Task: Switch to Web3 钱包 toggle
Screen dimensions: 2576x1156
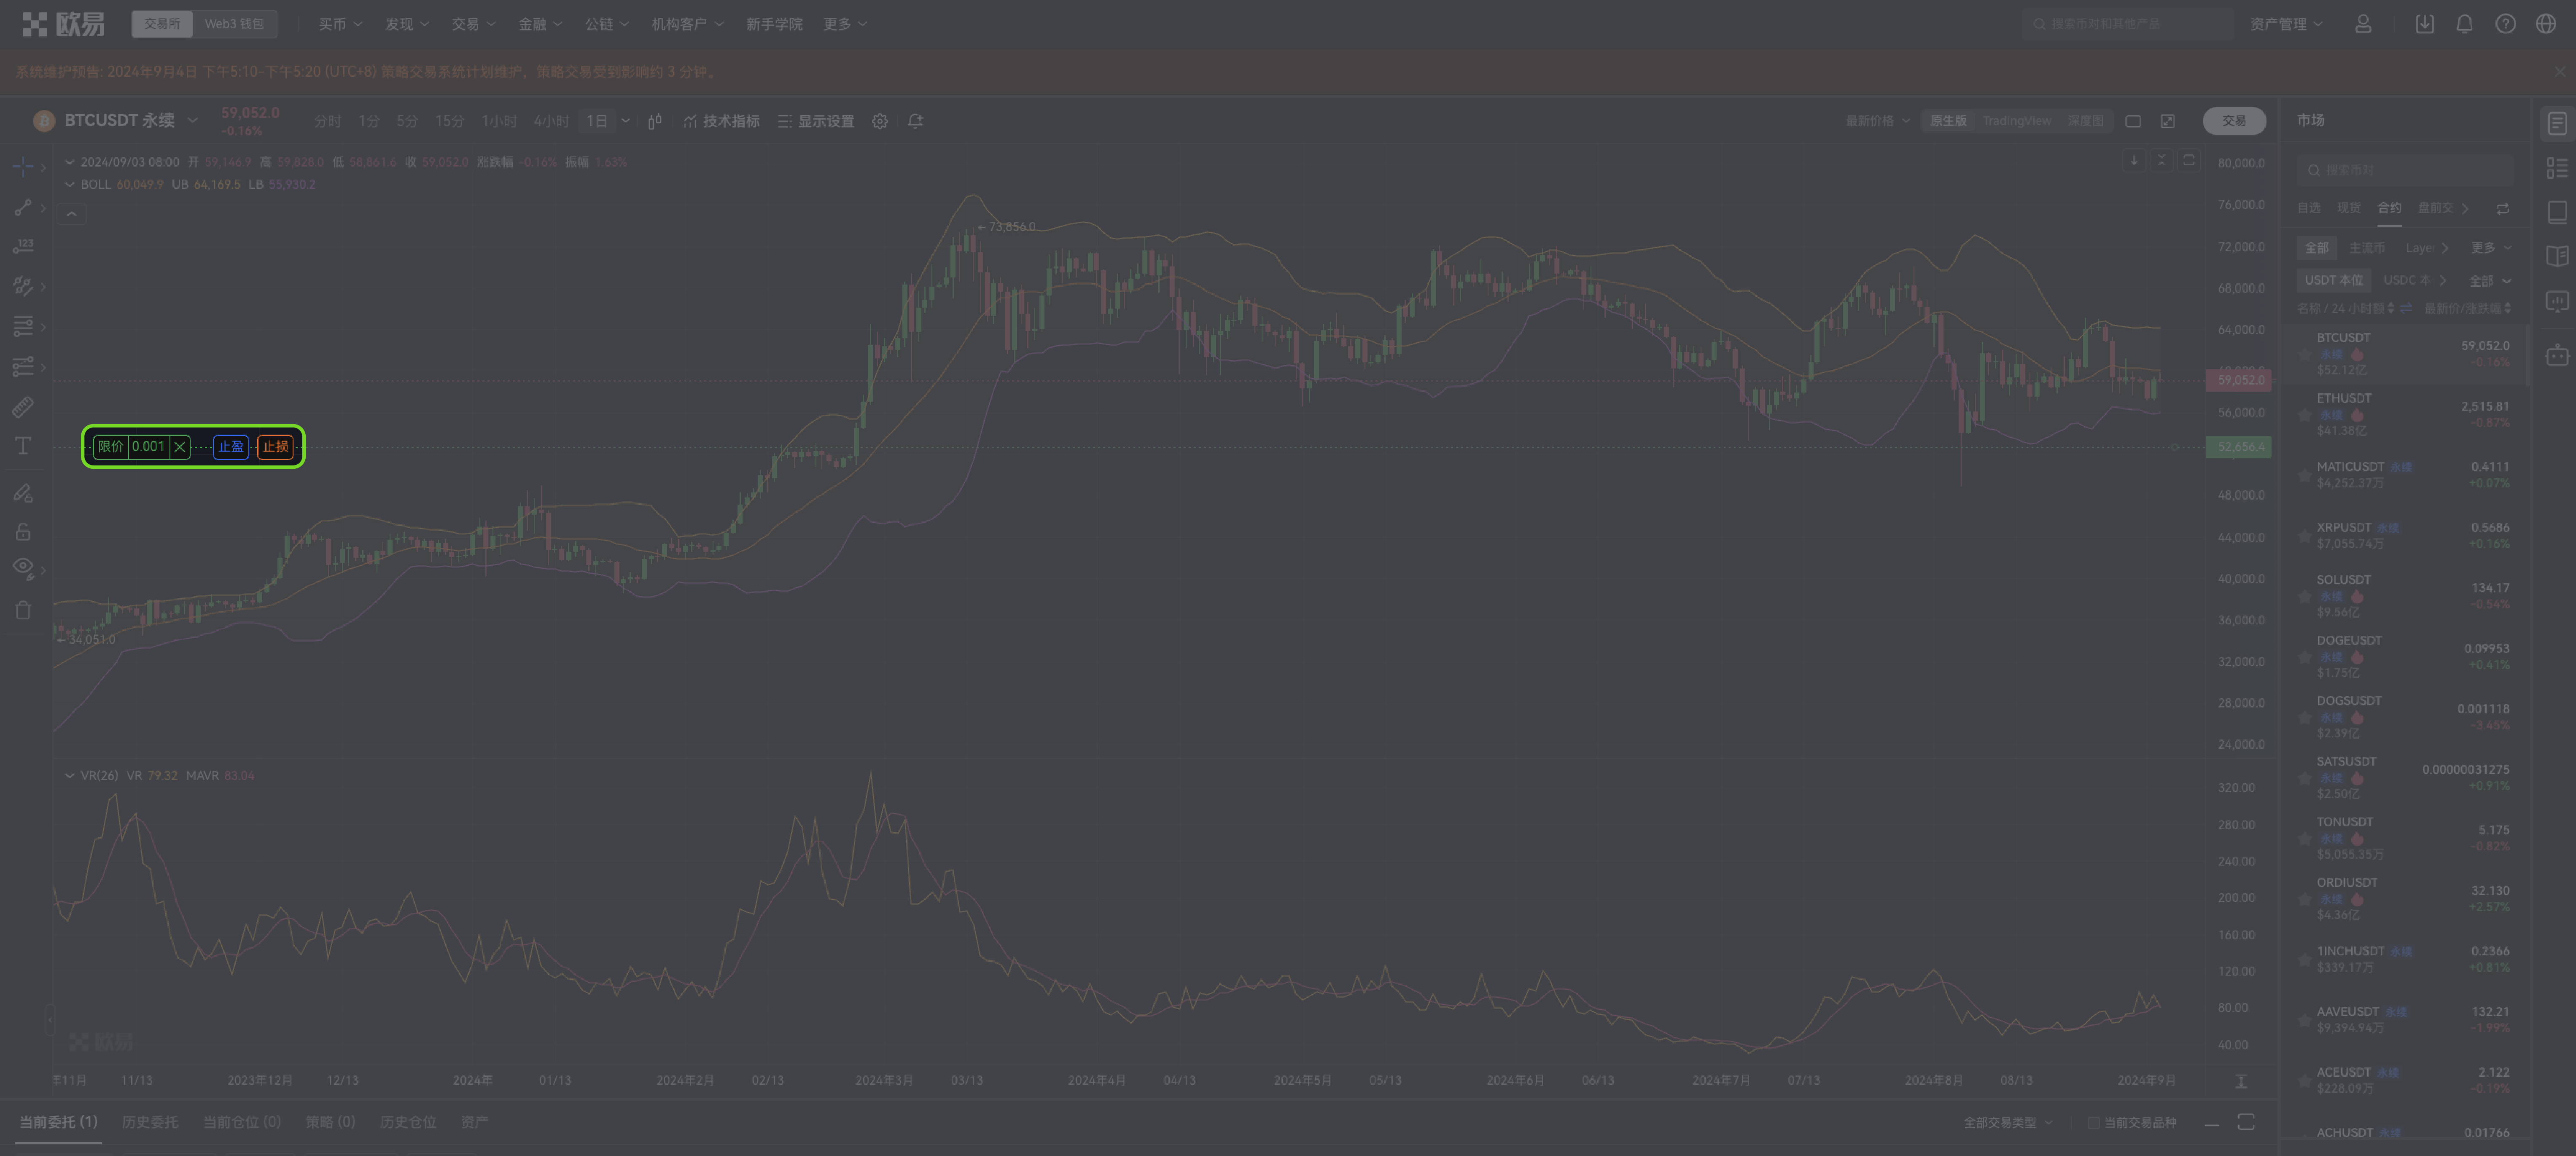Action: 234,24
